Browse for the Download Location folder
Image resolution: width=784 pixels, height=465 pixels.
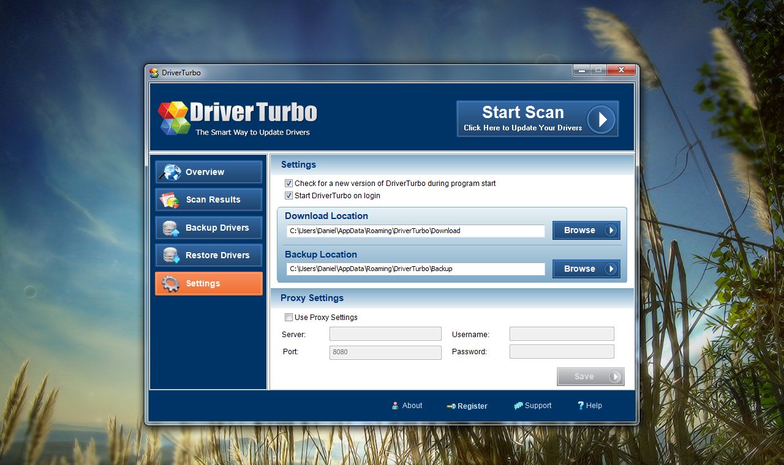pos(586,231)
